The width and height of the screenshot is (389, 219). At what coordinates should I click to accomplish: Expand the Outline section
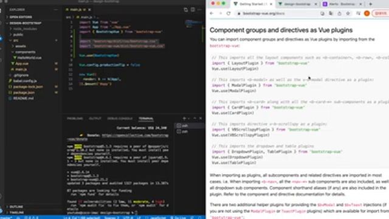click(16, 207)
